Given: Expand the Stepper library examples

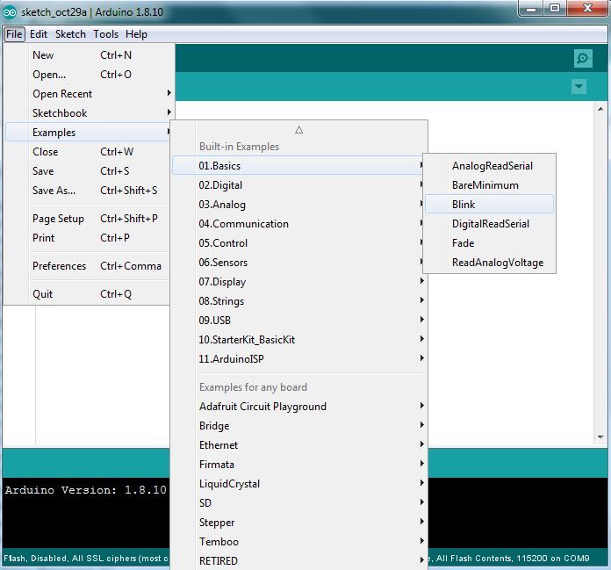Looking at the screenshot, I should pyautogui.click(x=298, y=522).
